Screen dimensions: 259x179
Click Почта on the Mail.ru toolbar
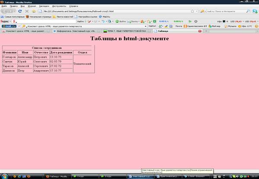(179, 26)
